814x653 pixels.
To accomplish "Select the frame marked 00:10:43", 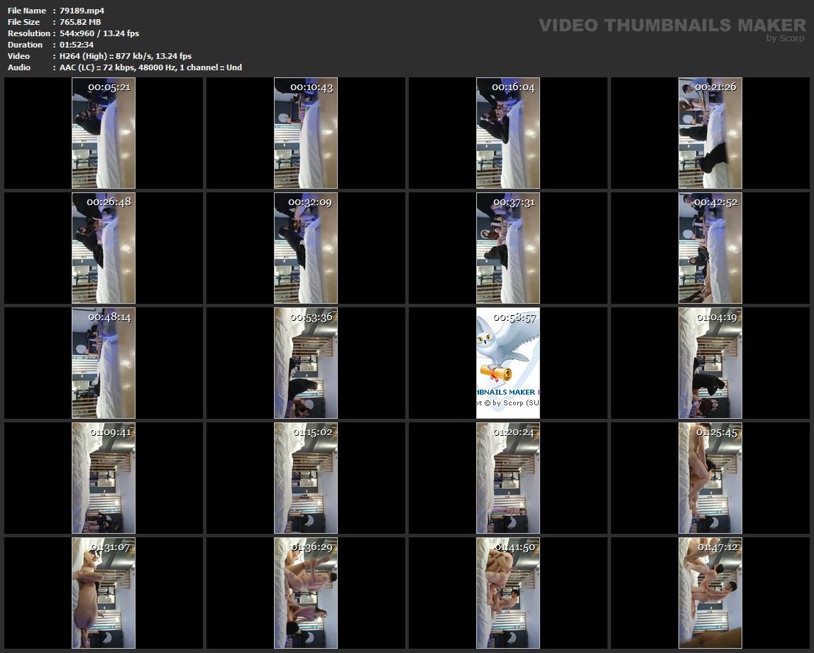I will click(306, 133).
